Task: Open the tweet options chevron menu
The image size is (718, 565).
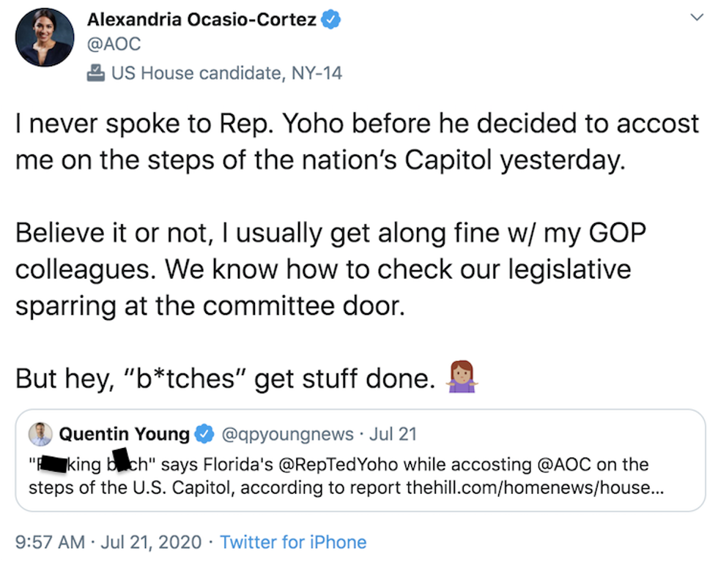Action: point(696,18)
